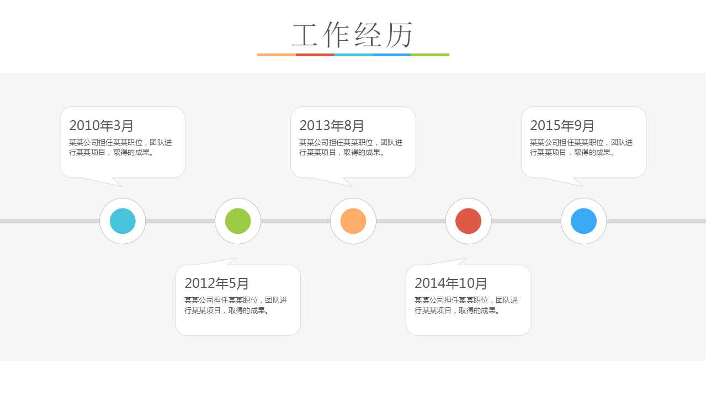Click description text under 2015年9月
The image size is (706, 397).
click(x=581, y=147)
